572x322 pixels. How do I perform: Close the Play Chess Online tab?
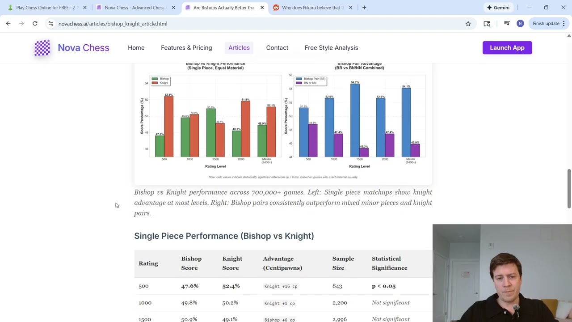(84, 7)
